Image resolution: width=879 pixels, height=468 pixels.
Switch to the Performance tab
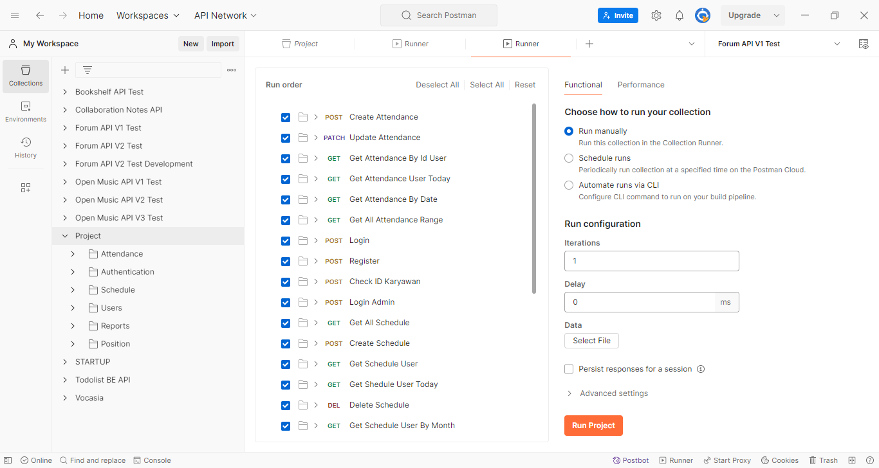(x=641, y=85)
